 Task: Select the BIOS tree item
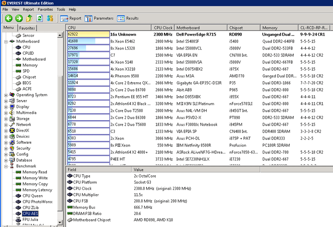click(x=27, y=83)
